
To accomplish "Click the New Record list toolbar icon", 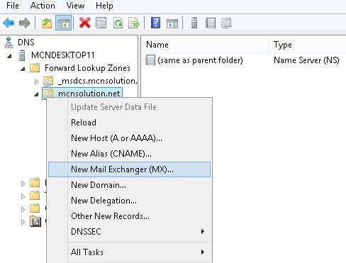I will point(210,23).
